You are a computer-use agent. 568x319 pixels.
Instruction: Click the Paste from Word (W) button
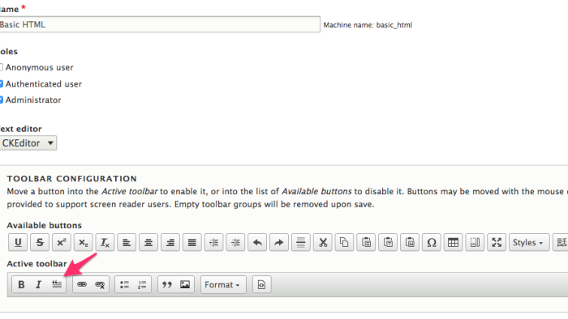pyautogui.click(x=410, y=242)
